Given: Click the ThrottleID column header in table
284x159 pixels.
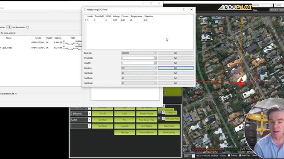Looking at the screenshot, I should tap(99, 16).
